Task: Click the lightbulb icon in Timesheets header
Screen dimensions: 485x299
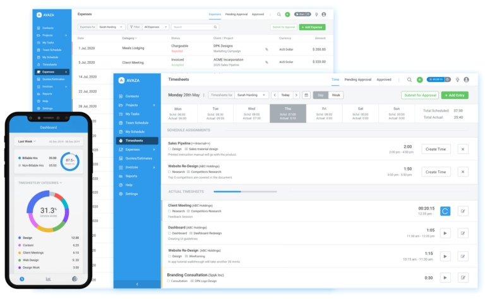Action: pos(457,79)
